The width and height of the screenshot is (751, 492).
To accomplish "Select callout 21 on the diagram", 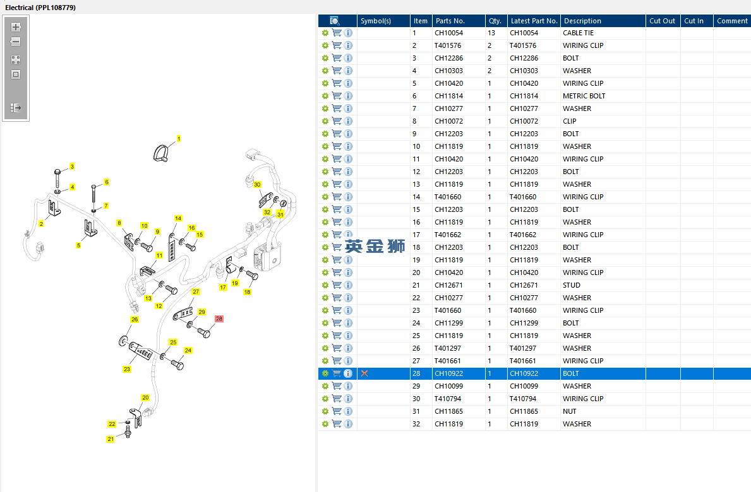I will [x=111, y=439].
